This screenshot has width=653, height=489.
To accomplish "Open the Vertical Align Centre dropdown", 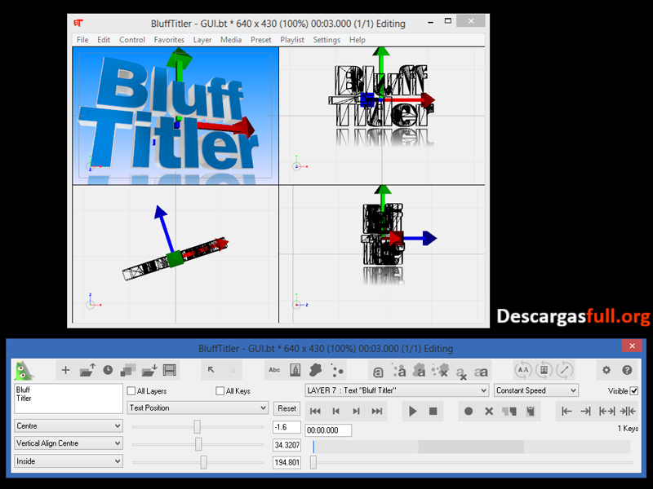I will [68, 443].
